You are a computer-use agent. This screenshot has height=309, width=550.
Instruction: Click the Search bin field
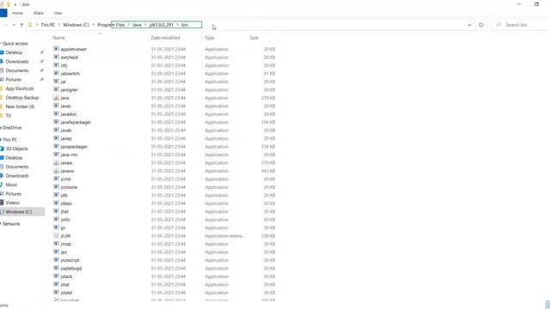pos(521,25)
